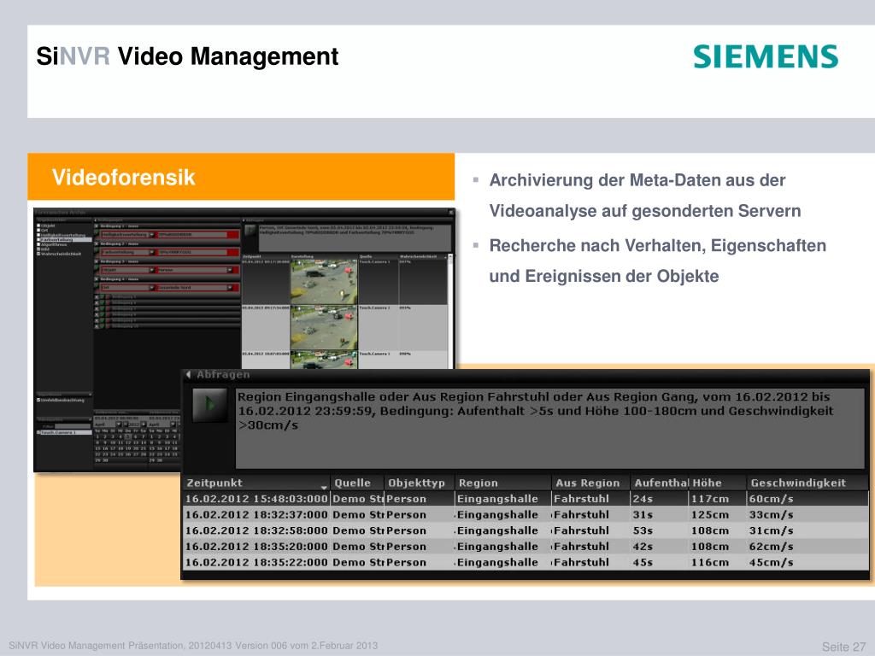Viewport: 875px width, 656px height.
Task: Uncheck the Wahrscheinlichkeit checkbox
Action: click(x=38, y=254)
